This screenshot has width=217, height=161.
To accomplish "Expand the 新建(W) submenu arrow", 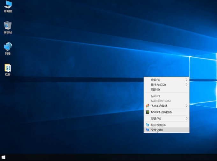I will [x=186, y=118].
